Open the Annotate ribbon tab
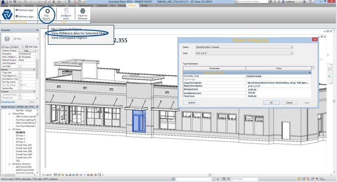The image size is (337, 182). 61,5
